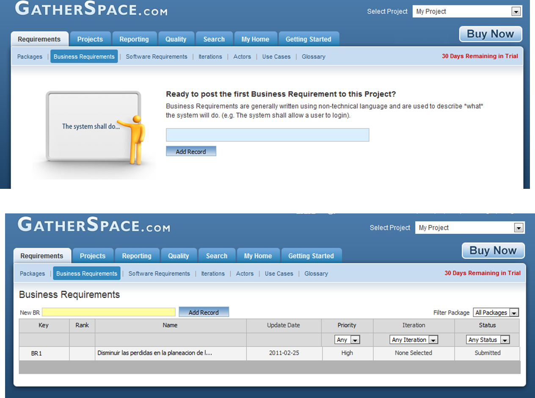The width and height of the screenshot is (535, 398).
Task: Click the whiteboard figure illustration image
Action: coord(94,129)
